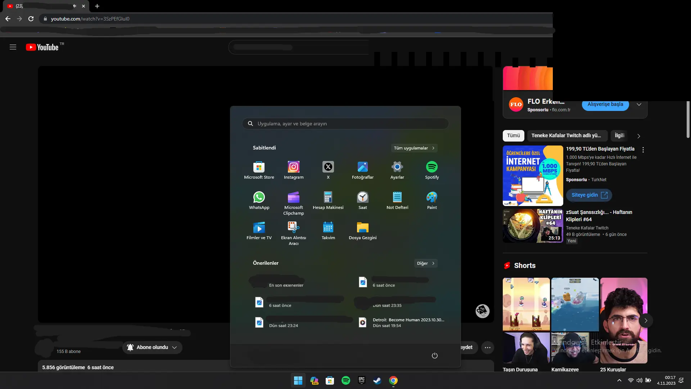This screenshot has width=691, height=389.
Task: Launch Microsoft Clipchamp
Action: (x=293, y=203)
